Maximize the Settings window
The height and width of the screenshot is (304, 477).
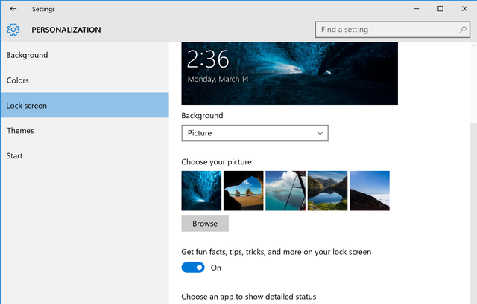click(x=440, y=9)
